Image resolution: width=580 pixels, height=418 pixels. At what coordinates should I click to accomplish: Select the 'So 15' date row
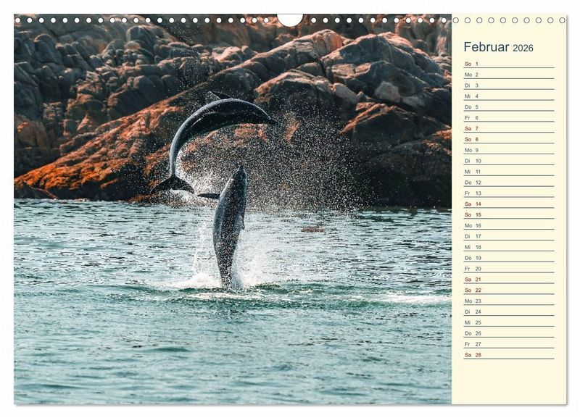(509, 214)
